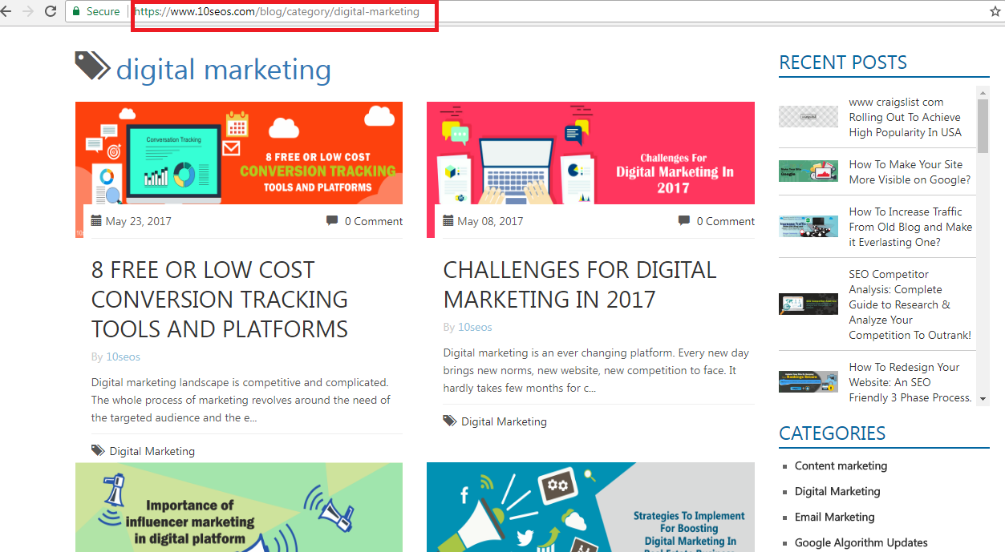
Task: Click Redesign Your Website thumbnail
Action: (808, 381)
